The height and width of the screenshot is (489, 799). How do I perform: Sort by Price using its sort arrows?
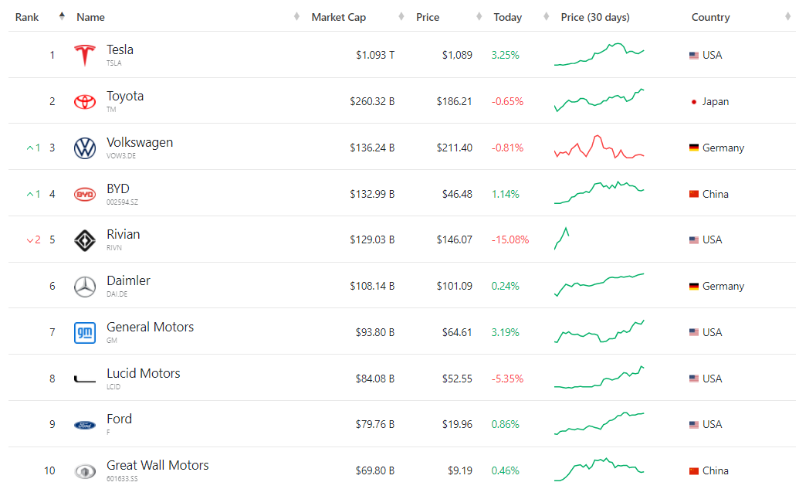pyautogui.click(x=479, y=17)
